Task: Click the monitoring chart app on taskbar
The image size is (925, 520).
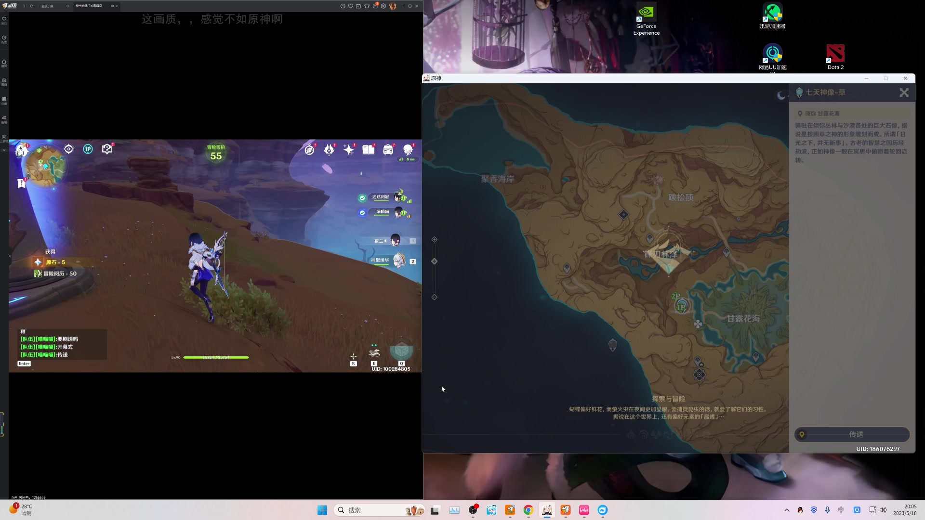Action: (454, 510)
